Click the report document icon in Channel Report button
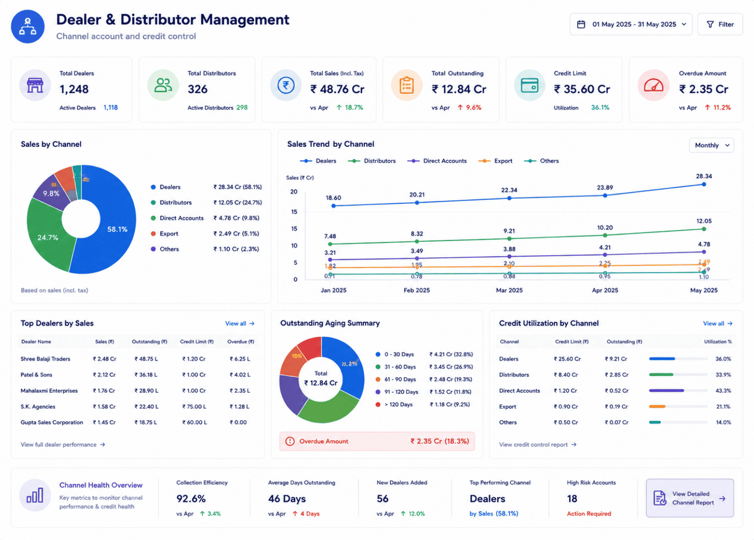The width and height of the screenshot is (754, 540). [660, 498]
